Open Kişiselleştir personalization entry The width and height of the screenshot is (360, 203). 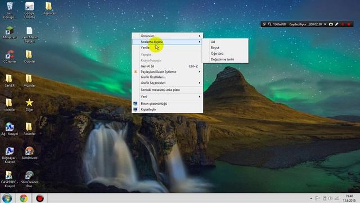168,109
